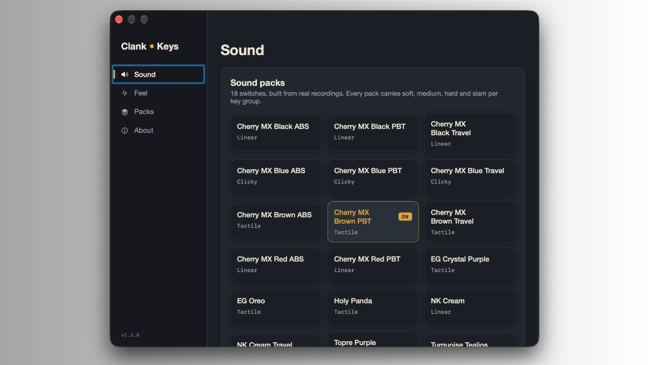Activate the Cherry MX Blue ABS pack
Image resolution: width=649 pixels, height=365 pixels.
276,177
